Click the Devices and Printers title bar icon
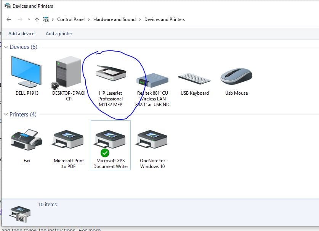 click(8, 6)
